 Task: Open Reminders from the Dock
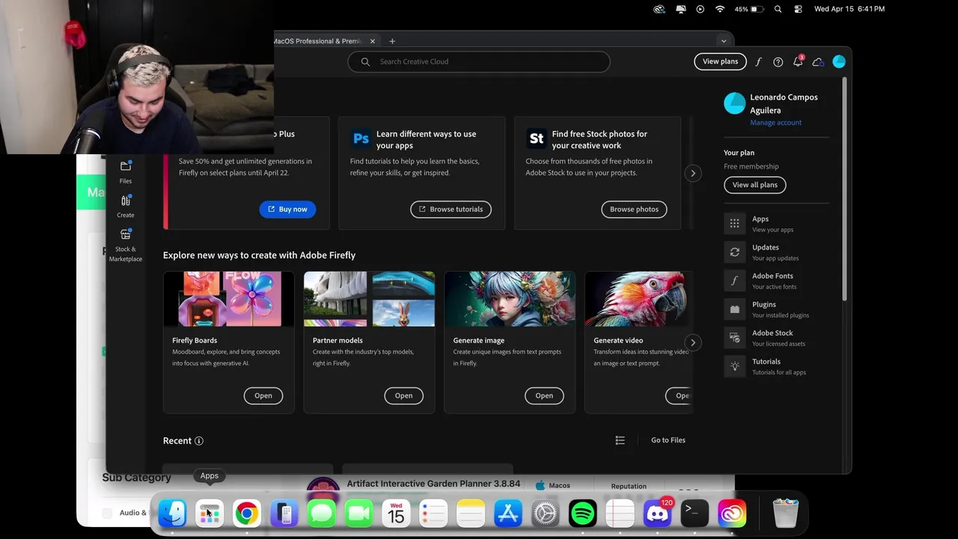[433, 514]
